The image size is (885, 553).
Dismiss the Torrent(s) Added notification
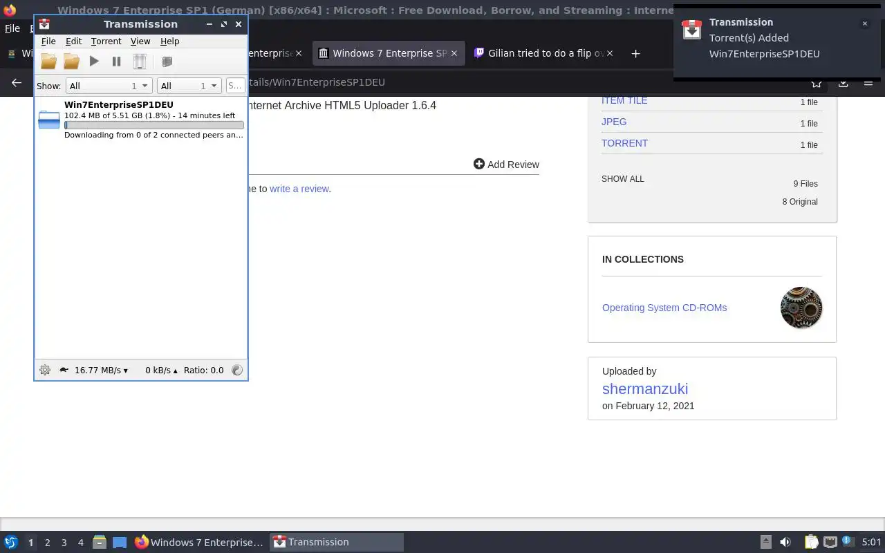pos(864,24)
